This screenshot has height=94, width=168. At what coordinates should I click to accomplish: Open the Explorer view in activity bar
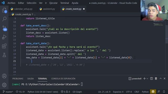coord(4,10)
